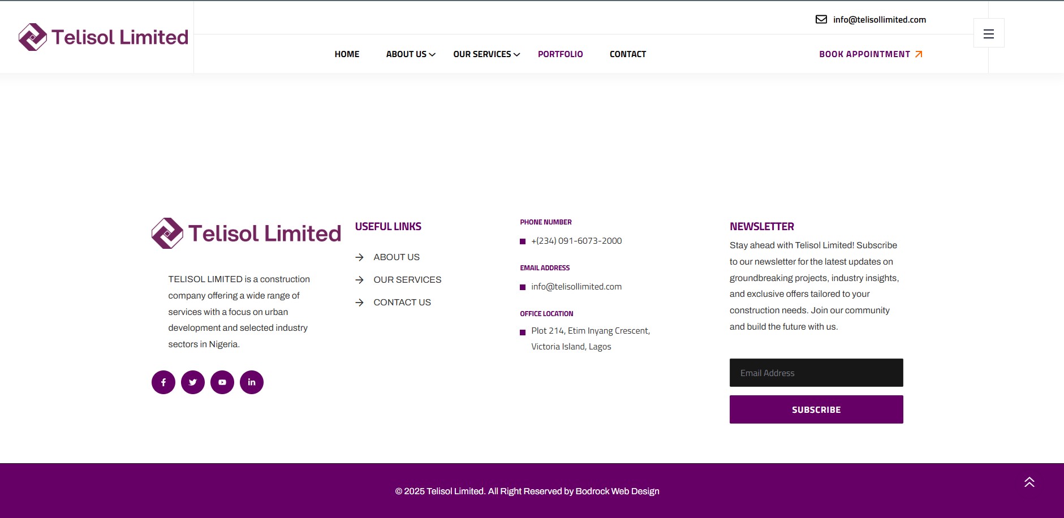Open the Portfolio menu item
The height and width of the screenshot is (518, 1064).
click(x=560, y=54)
